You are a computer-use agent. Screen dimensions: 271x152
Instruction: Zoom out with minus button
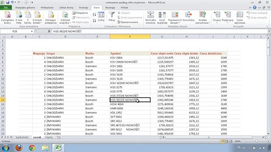[244, 141]
